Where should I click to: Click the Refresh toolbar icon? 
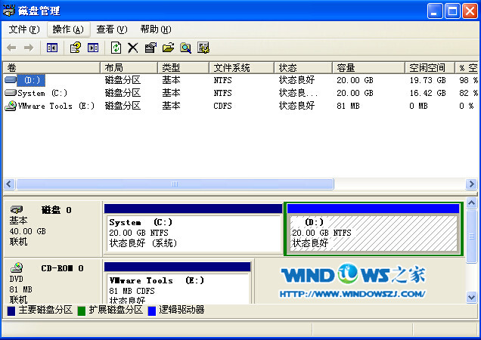click(116, 48)
